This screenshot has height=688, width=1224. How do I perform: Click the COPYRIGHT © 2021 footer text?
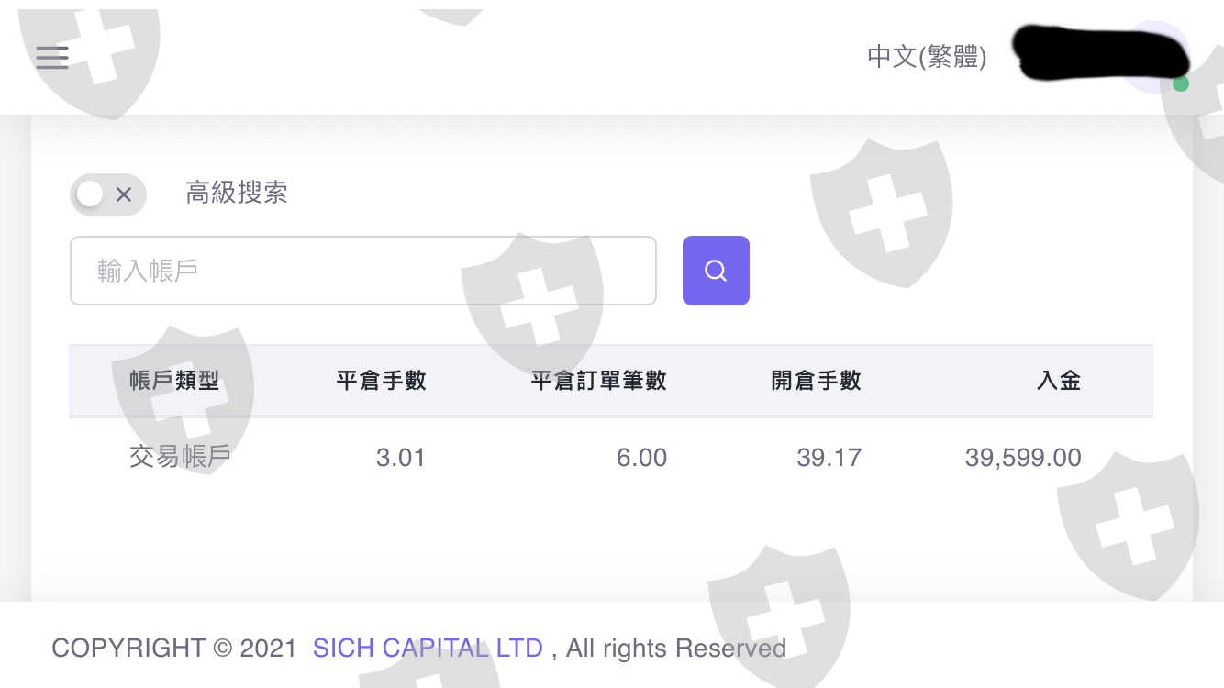click(174, 649)
